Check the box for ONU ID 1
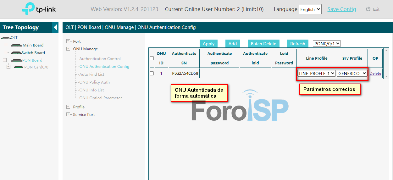This screenshot has height=180, width=393. pos(152,74)
